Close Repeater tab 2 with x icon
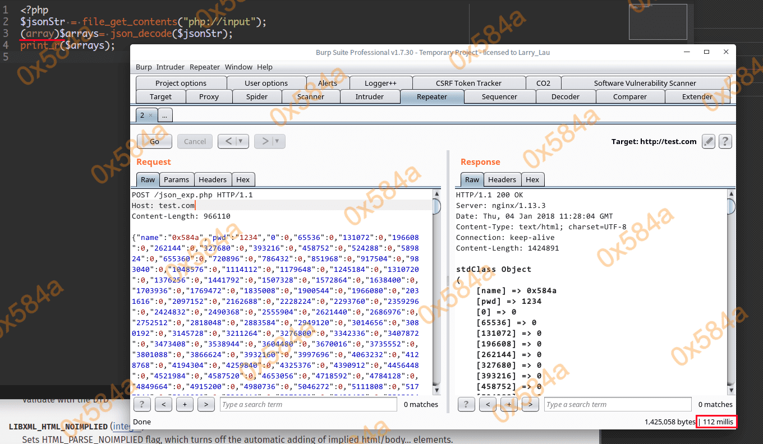The height and width of the screenshot is (444, 763). coord(150,115)
